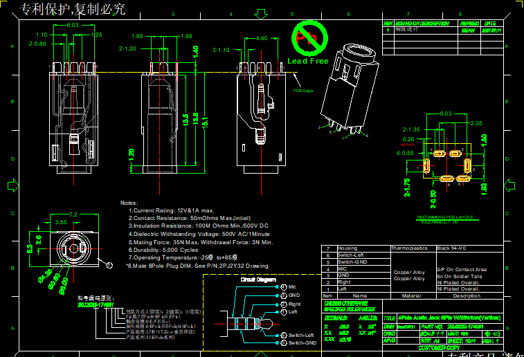524x357 pixels.
Task: Click the circled Switch-GND pin marker
Action: [x=284, y=342]
